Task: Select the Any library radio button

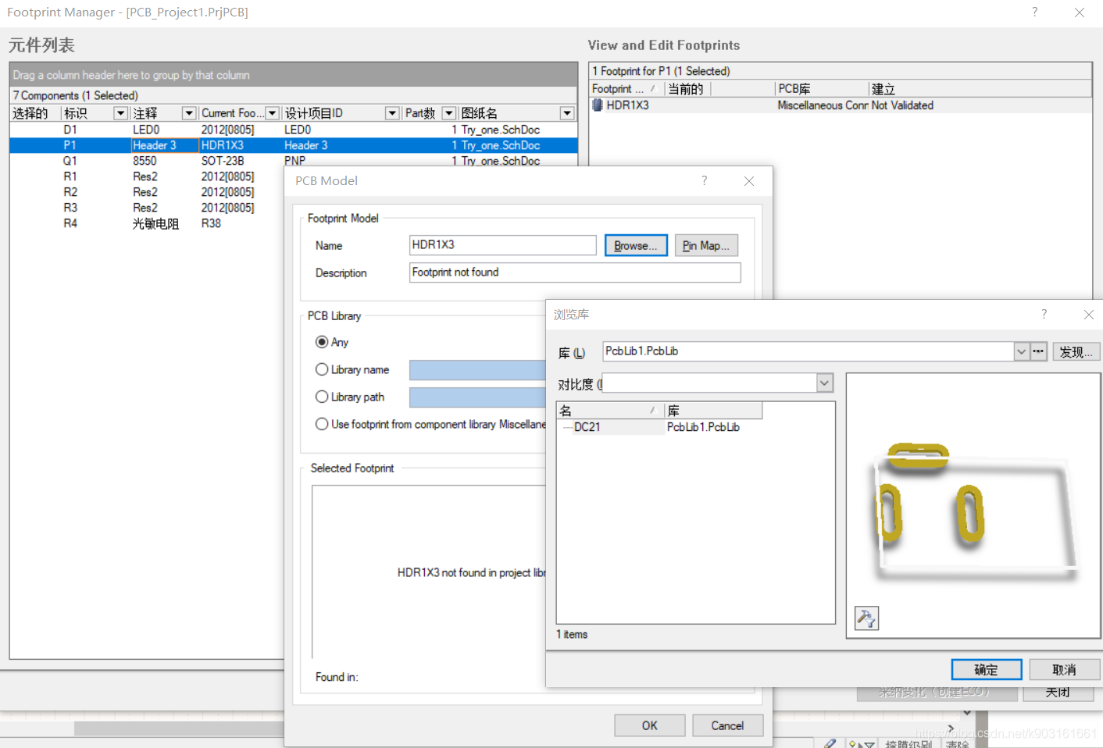Action: [x=322, y=342]
